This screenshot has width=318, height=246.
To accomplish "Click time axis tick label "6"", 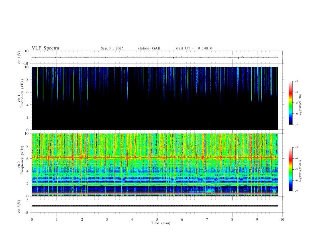I will click(182, 219).
